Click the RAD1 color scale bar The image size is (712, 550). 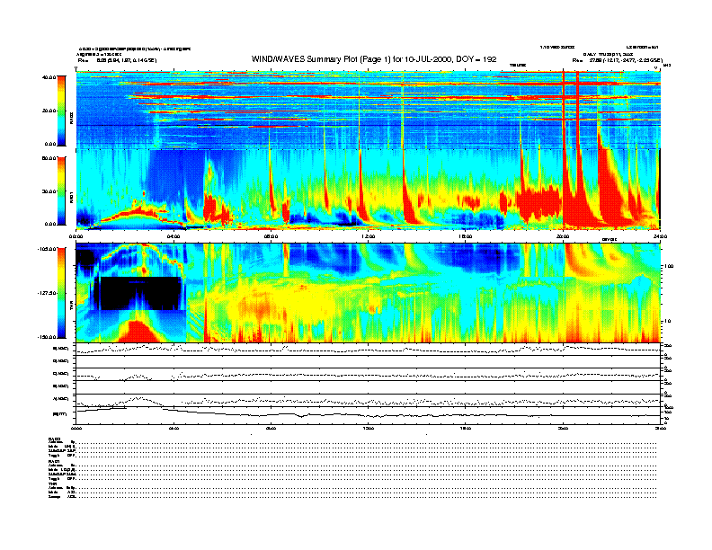pos(61,191)
